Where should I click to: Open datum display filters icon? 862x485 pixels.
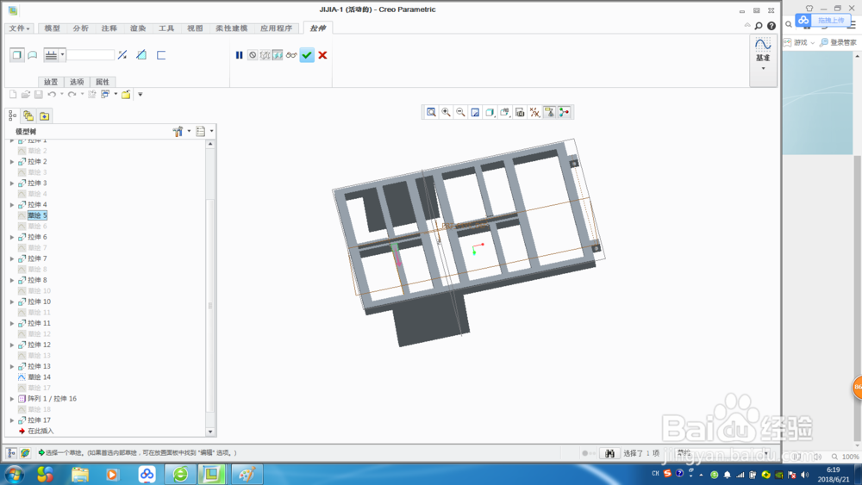click(534, 112)
